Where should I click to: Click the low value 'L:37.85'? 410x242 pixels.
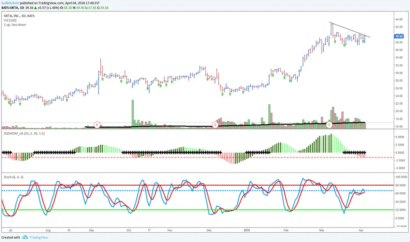tap(90, 8)
